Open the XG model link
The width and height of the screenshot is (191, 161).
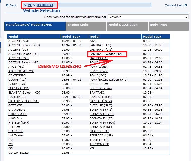[92, 148]
